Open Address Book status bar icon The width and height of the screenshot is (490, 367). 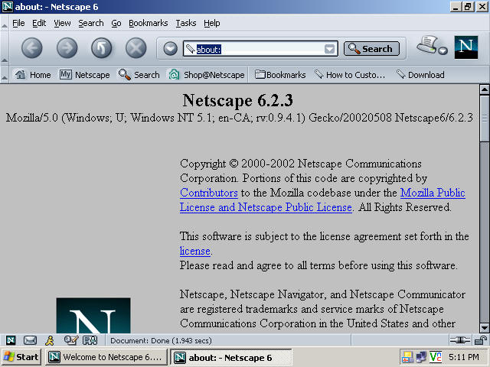[x=90, y=340]
